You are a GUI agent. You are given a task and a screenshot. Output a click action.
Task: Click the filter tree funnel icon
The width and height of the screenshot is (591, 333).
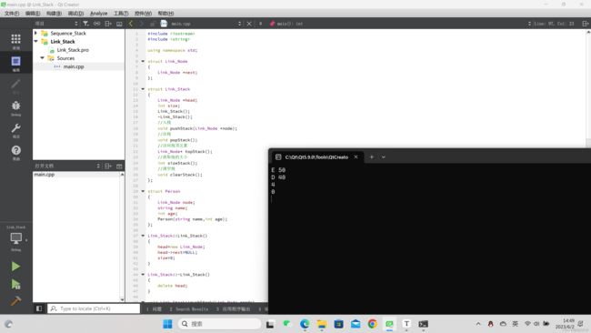(86, 24)
